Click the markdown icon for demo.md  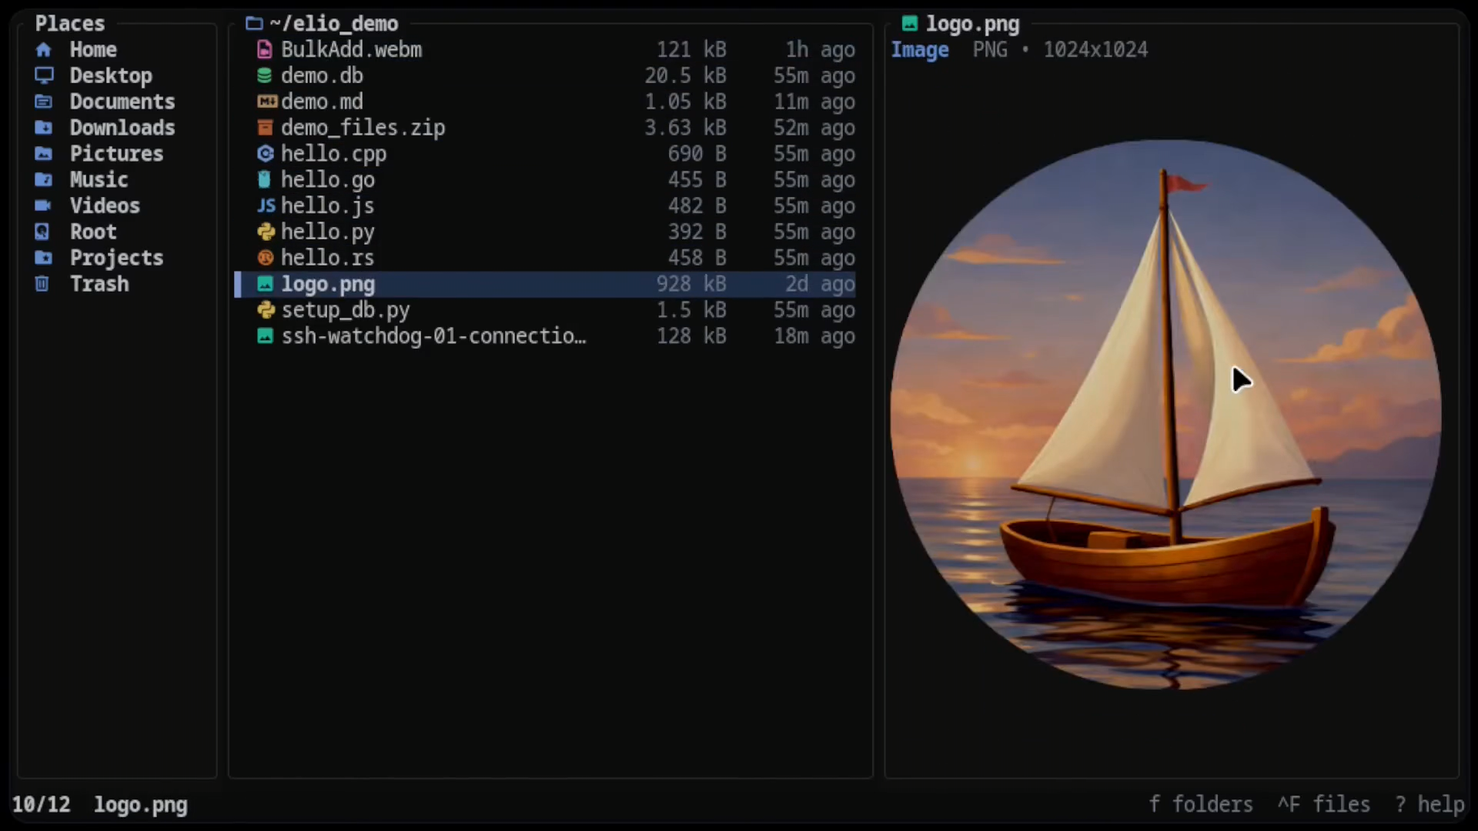click(266, 102)
